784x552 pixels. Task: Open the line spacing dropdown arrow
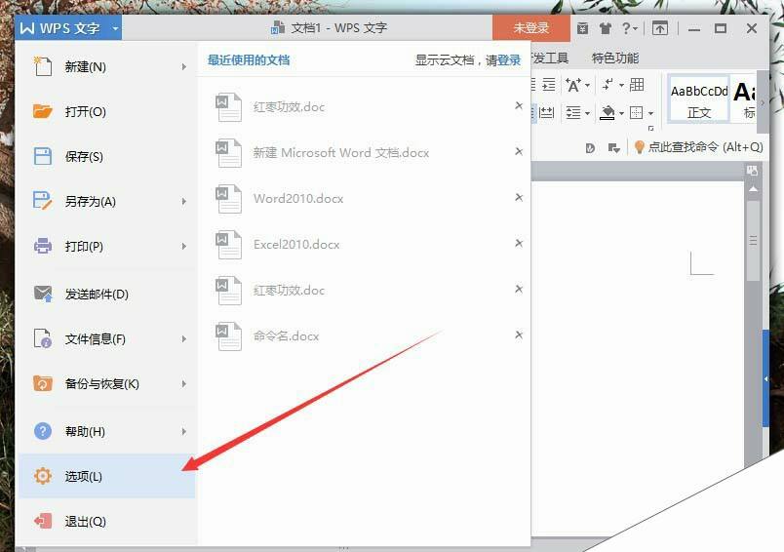587,113
